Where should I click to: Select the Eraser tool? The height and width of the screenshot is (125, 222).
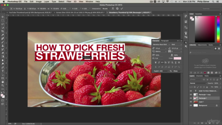tap(2, 53)
